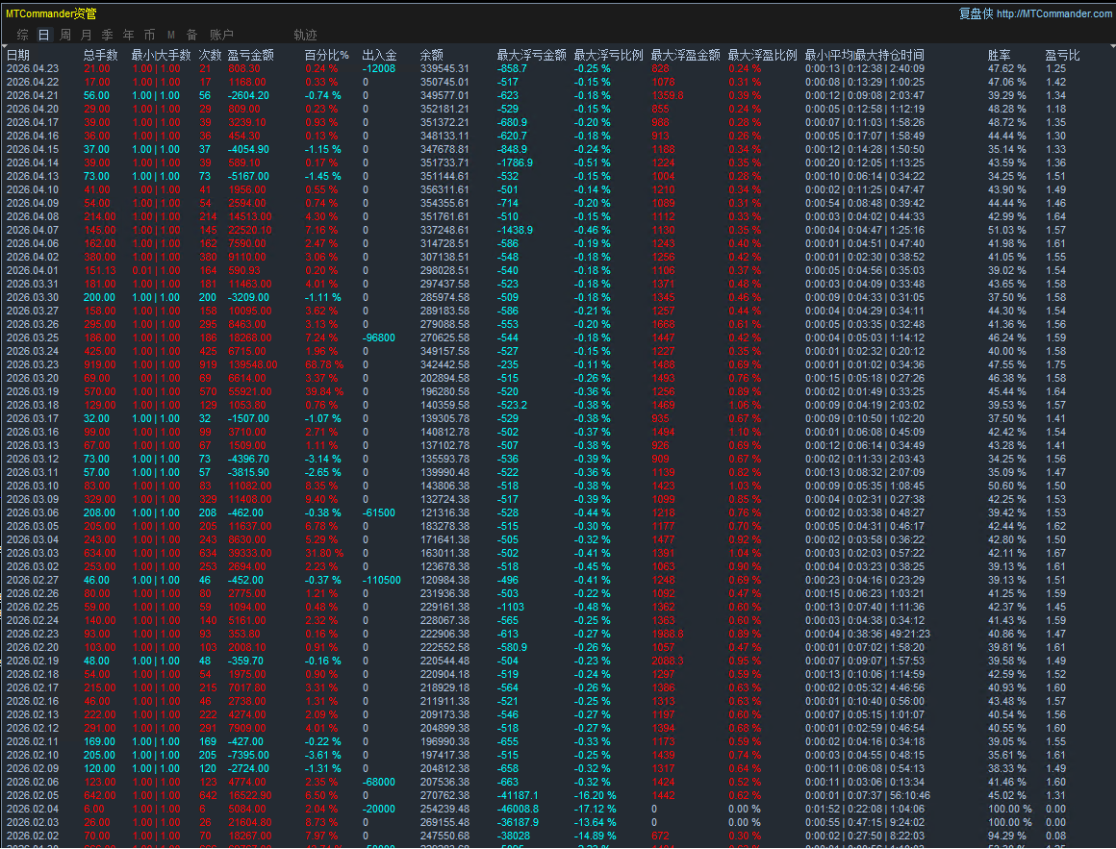Click the profit-loss ratio 1.75
The width and height of the screenshot is (1116, 849).
point(1056,364)
